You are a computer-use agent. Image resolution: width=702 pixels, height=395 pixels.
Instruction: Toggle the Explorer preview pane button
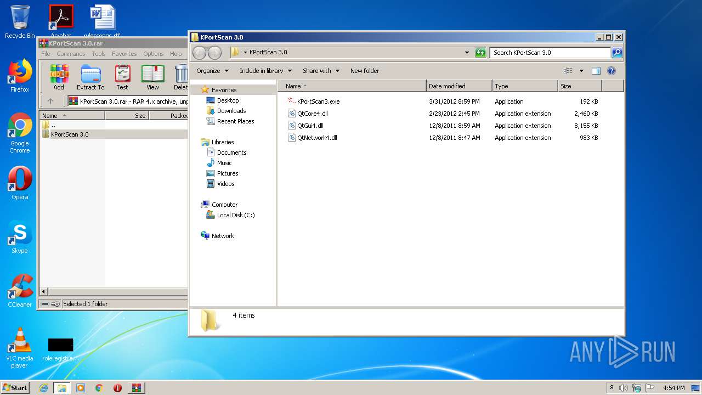596,71
